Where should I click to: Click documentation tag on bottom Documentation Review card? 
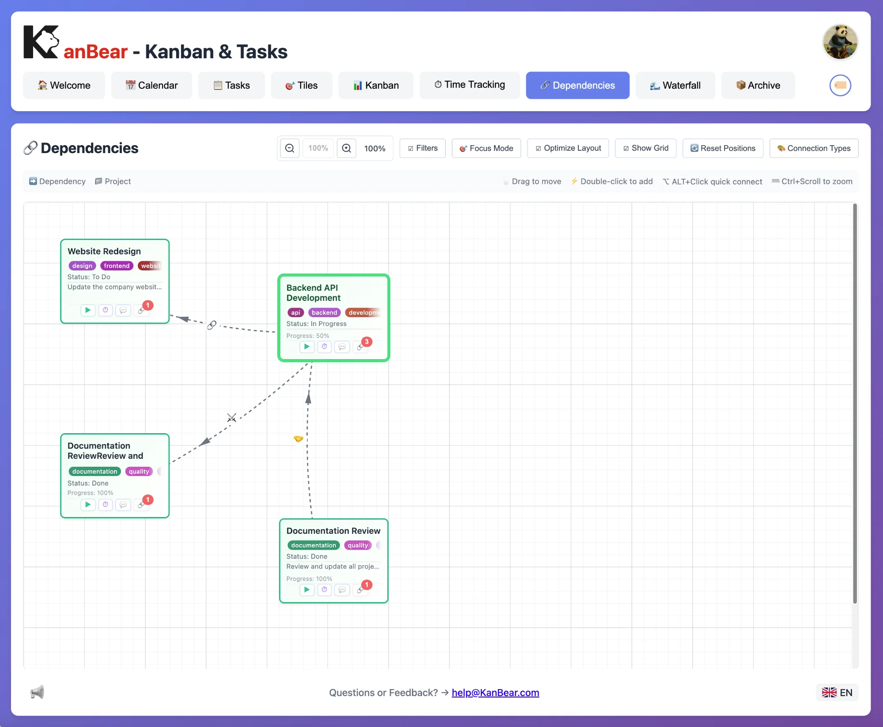pos(313,545)
